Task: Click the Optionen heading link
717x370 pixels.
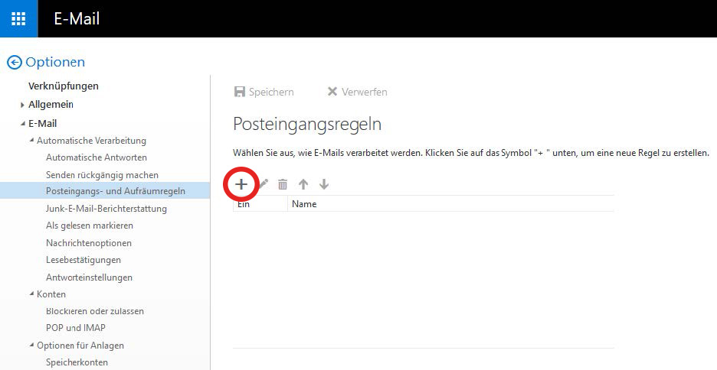Action: click(x=55, y=62)
